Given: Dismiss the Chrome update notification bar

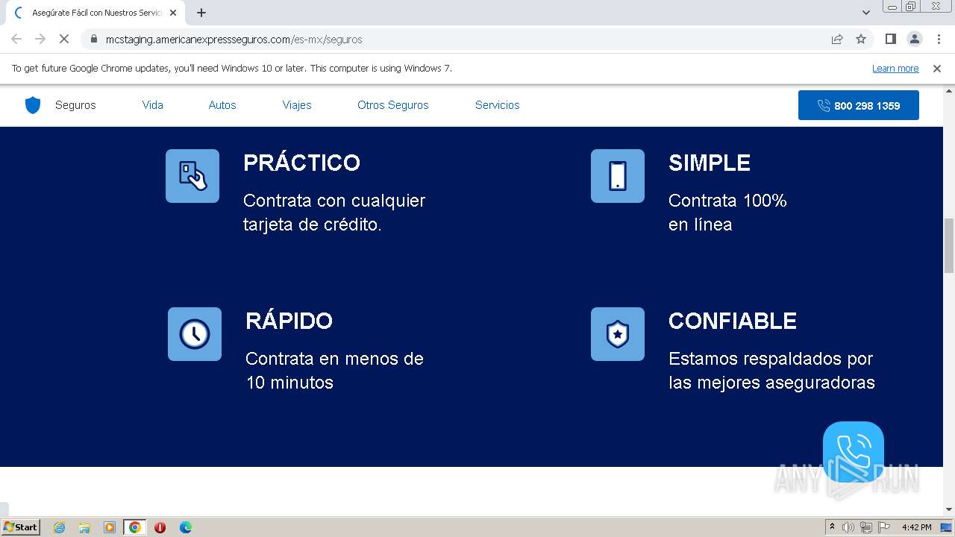Looking at the screenshot, I should (937, 68).
